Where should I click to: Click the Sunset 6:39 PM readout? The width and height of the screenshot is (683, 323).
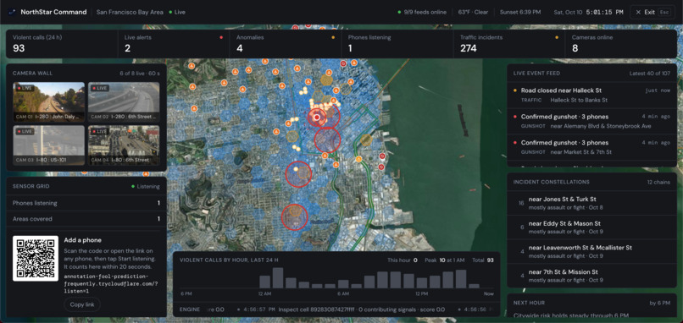[520, 12]
